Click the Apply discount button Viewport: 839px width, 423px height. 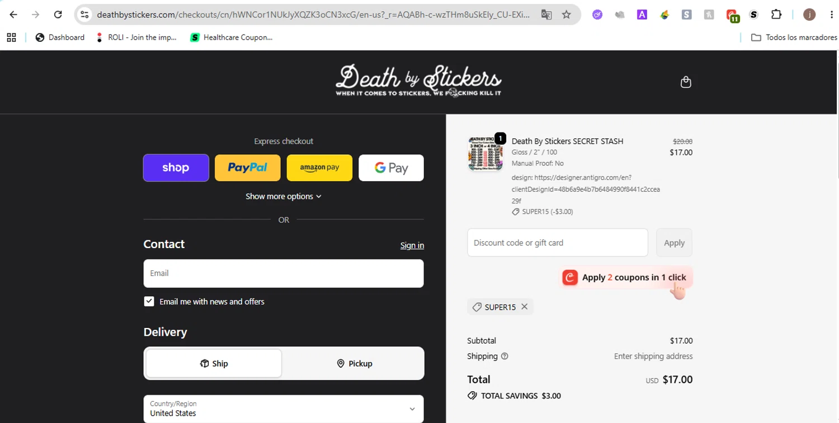(674, 243)
